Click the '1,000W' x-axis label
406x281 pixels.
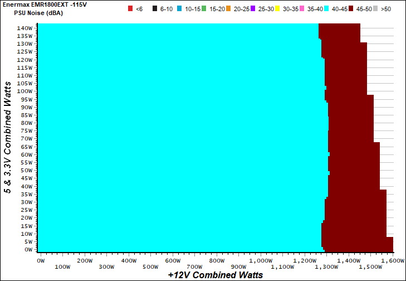(261, 260)
